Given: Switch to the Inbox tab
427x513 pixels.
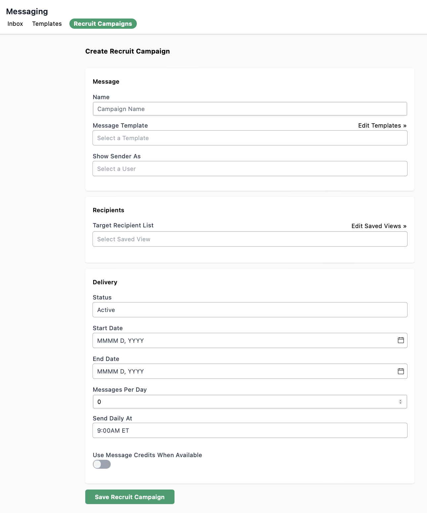Looking at the screenshot, I should (15, 24).
